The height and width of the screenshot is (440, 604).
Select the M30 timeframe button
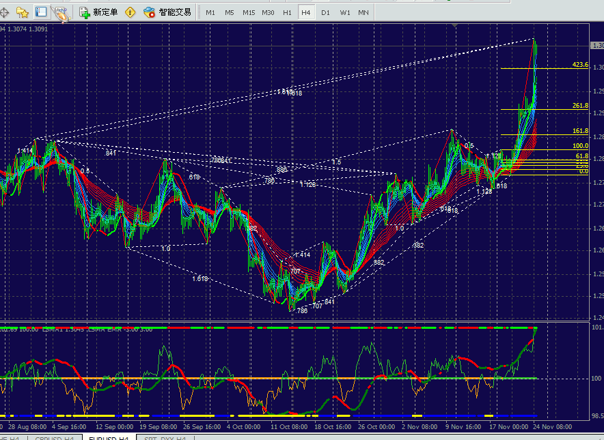click(x=269, y=13)
